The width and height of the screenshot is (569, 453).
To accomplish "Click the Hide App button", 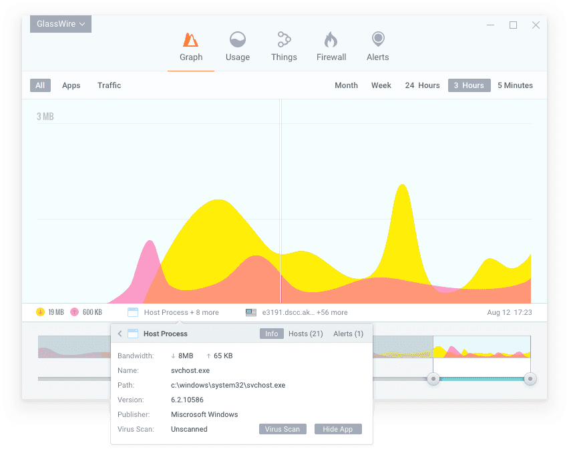I will 338,429.
